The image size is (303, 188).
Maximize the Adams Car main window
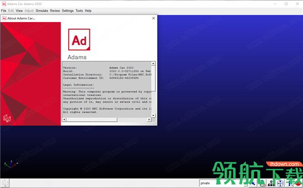[x=286, y=4]
